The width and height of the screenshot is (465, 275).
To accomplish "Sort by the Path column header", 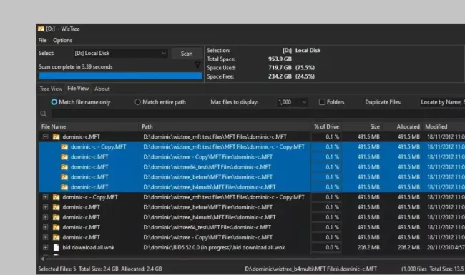I will click(x=225, y=126).
